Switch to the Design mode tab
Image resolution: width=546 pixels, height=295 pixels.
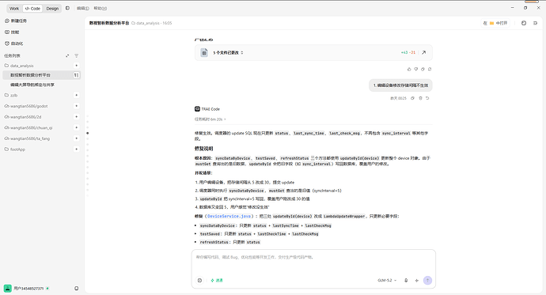[x=52, y=9]
